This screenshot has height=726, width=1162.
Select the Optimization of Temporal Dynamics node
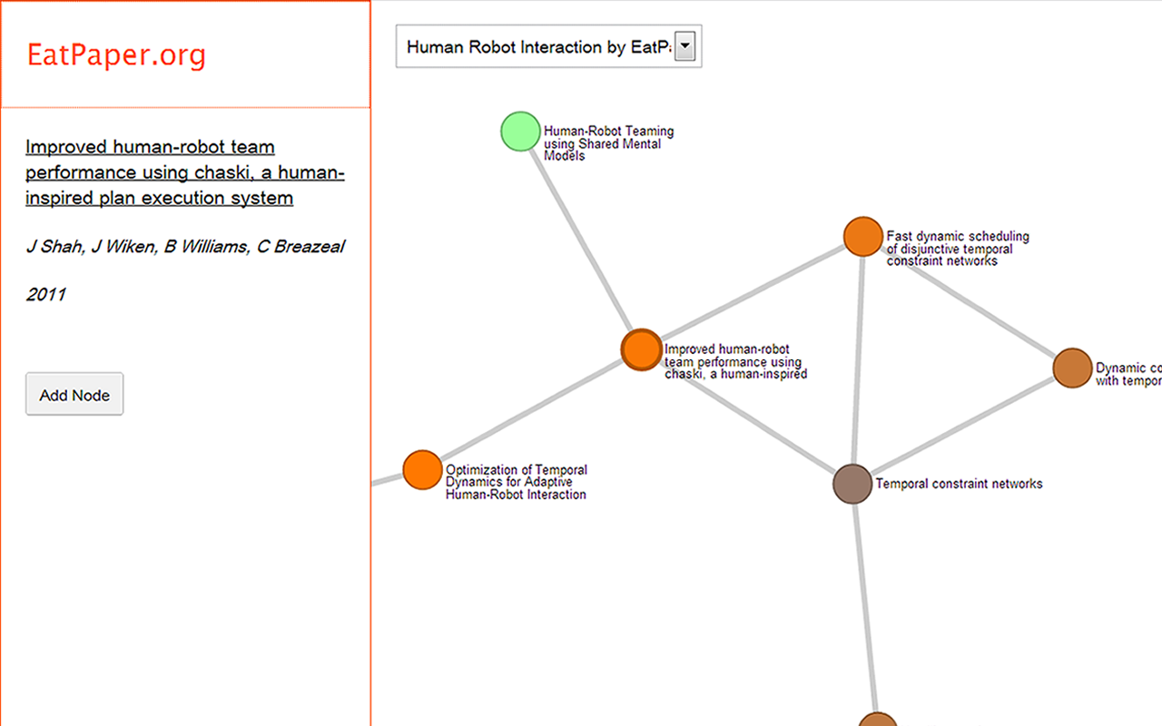coord(422,470)
